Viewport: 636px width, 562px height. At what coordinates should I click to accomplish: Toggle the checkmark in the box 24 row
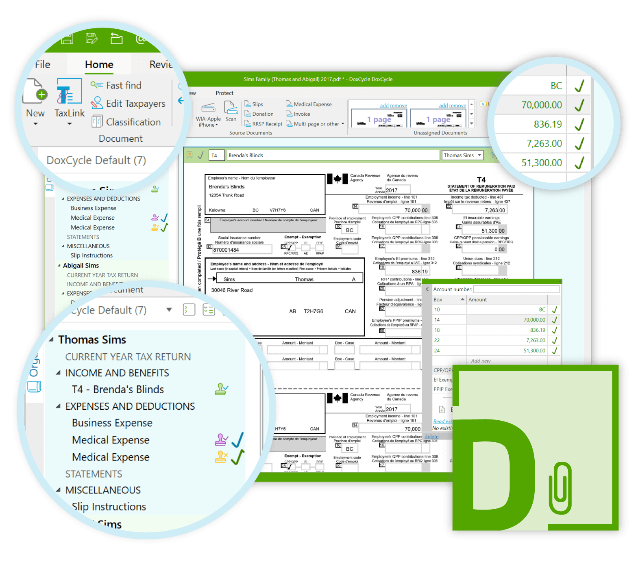(554, 350)
